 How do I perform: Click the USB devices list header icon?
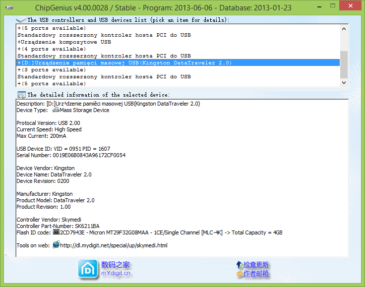(21, 20)
